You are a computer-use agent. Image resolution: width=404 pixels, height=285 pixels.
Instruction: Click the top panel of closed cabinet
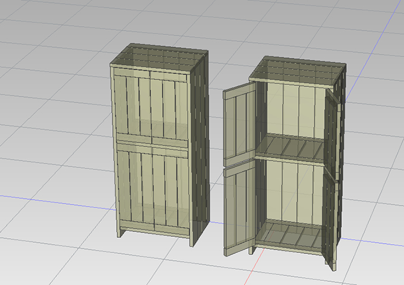159,58
